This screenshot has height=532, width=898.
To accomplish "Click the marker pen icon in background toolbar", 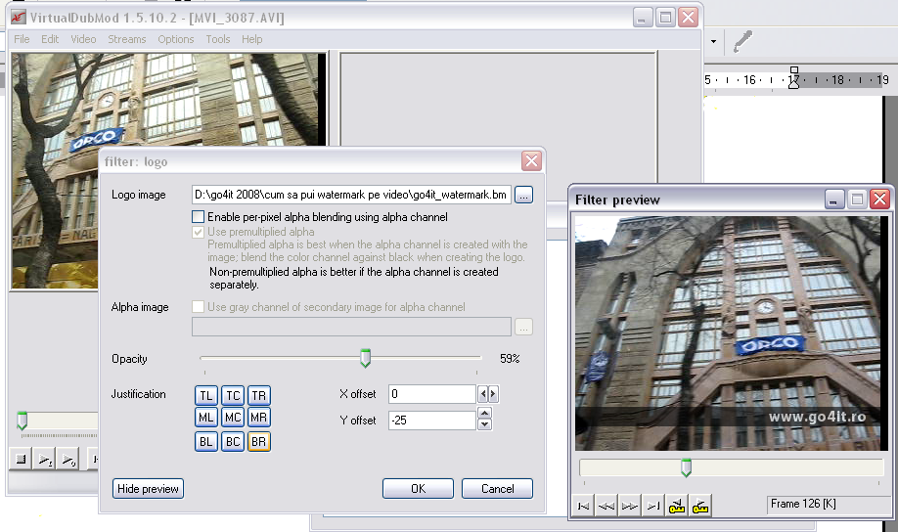I will (742, 41).
